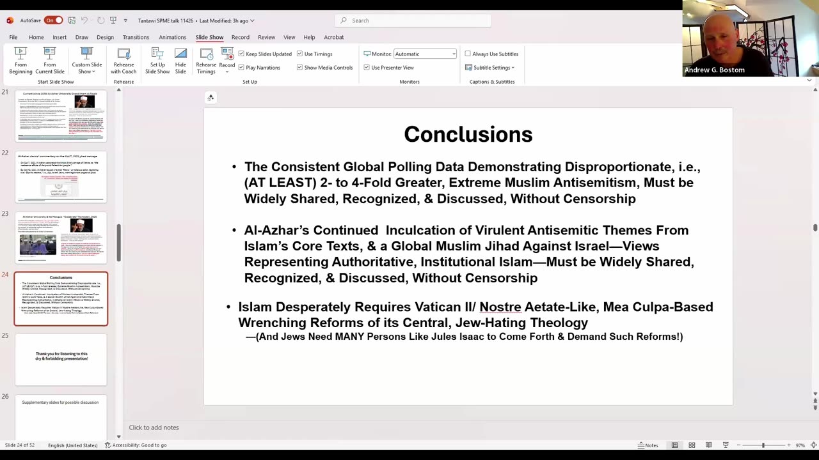Open the Design tab
This screenshot has height=460, width=819.
coord(105,37)
